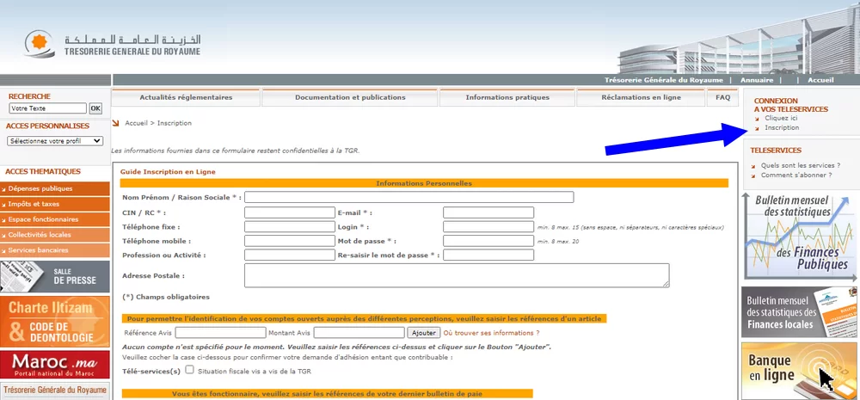Open the Salle de Presse banner
Screen dimensions: 860x400
point(55,276)
